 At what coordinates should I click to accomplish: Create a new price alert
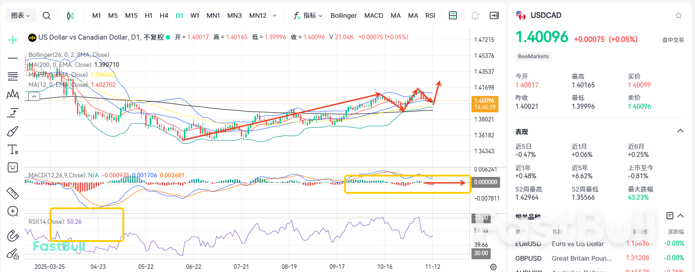click(x=475, y=15)
